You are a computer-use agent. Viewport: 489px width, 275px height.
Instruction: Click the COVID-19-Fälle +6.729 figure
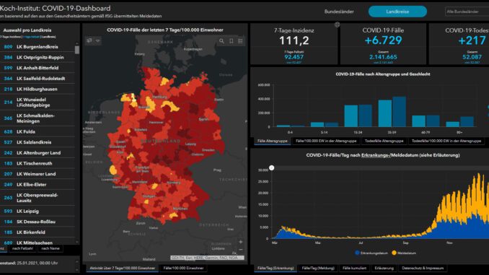point(383,40)
